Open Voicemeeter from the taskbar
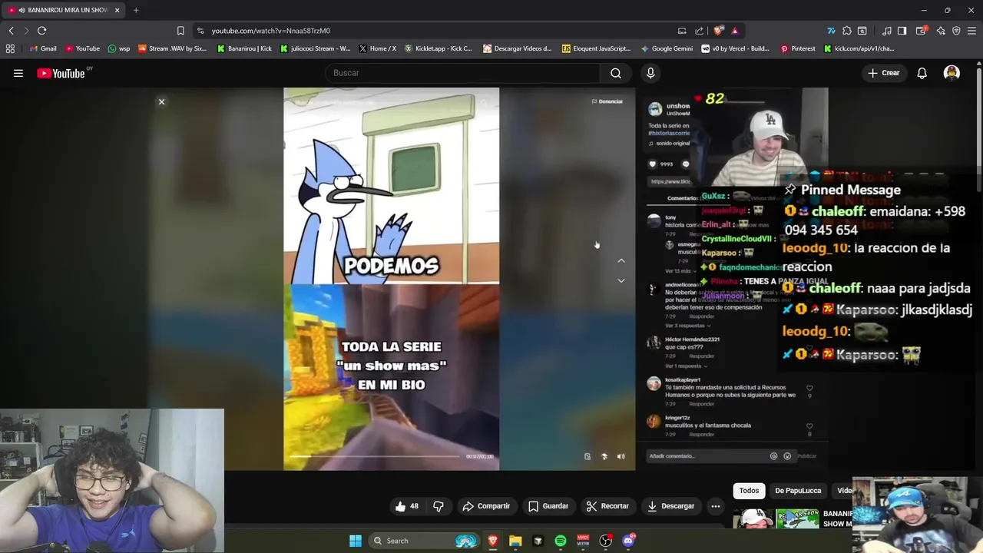The height and width of the screenshot is (553, 983). tap(583, 541)
